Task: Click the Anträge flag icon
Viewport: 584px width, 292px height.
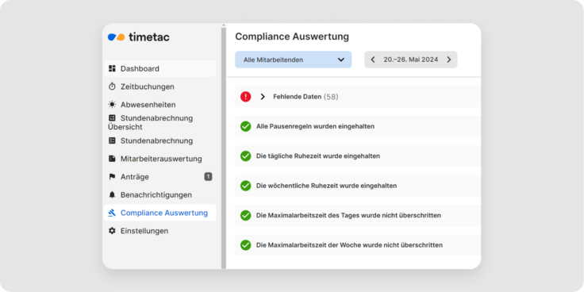Action: point(112,177)
